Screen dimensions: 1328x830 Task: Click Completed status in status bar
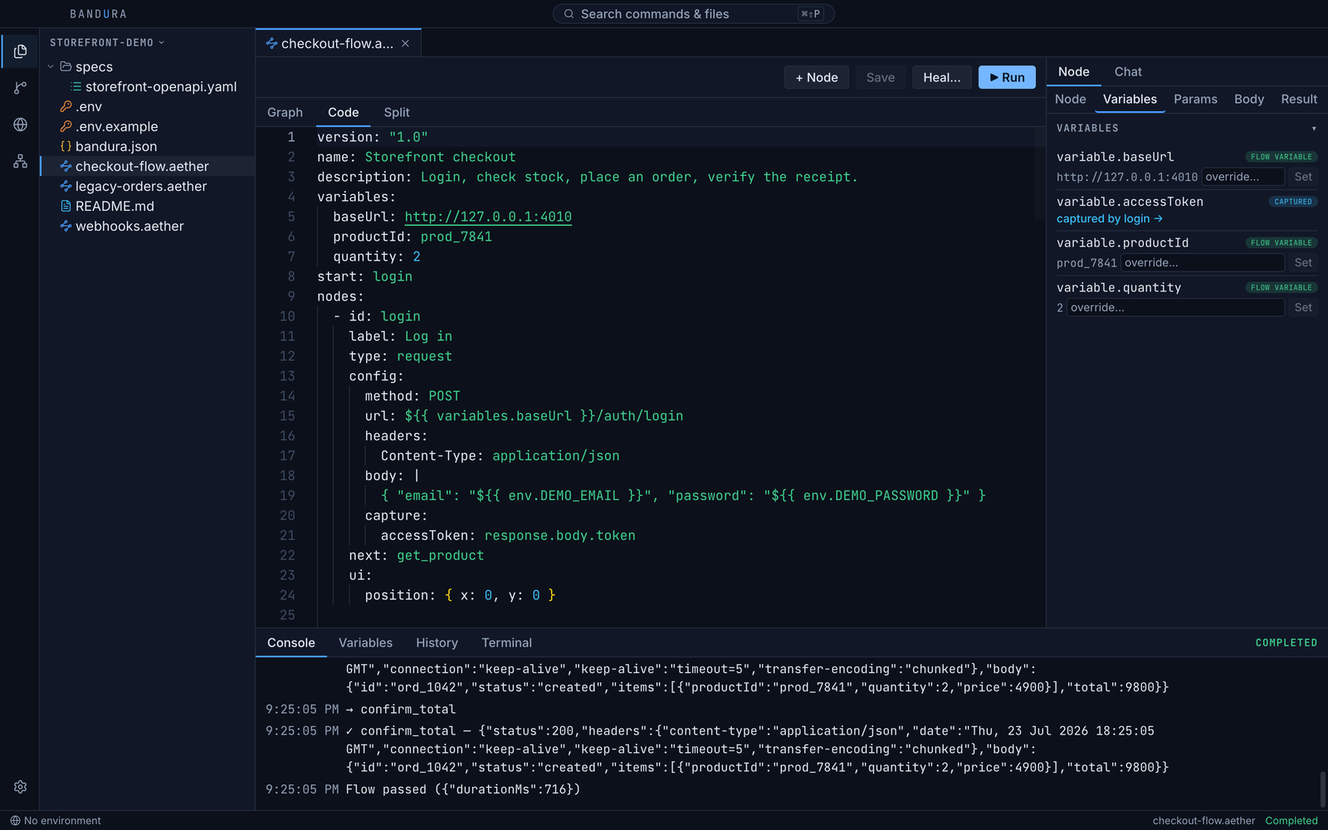click(x=1291, y=821)
